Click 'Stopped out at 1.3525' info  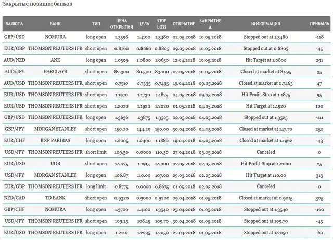pos(266,117)
